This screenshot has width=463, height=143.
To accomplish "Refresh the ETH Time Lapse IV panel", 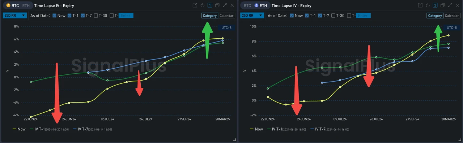I will (x=428, y=5).
